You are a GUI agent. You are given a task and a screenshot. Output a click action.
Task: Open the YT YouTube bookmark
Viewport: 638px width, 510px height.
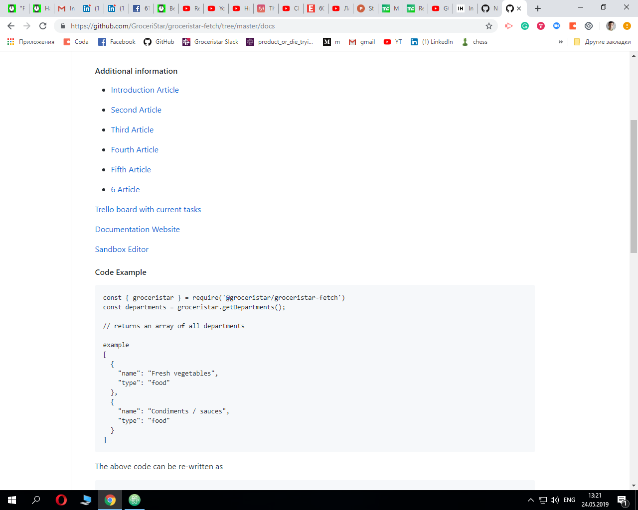(x=393, y=42)
